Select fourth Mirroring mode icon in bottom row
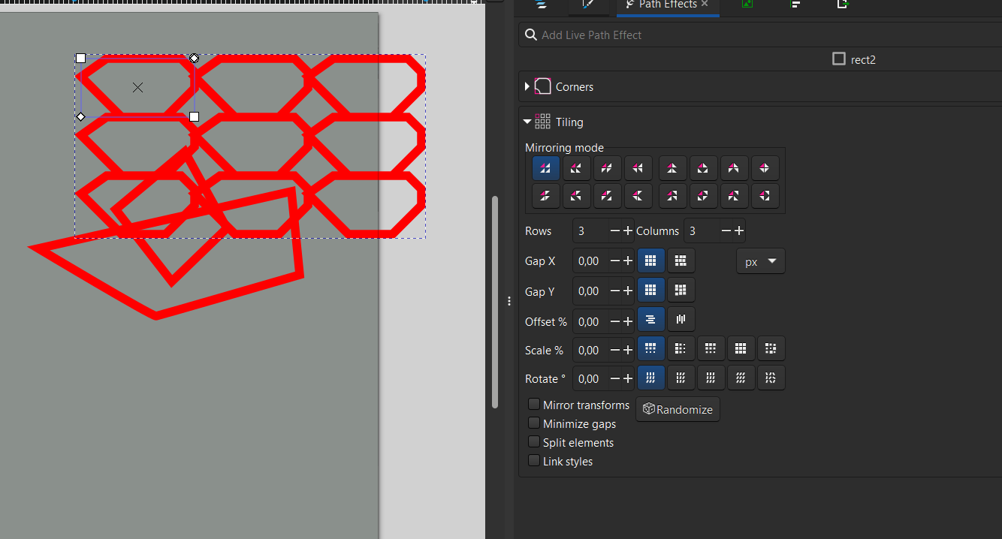The image size is (1002, 539). (x=638, y=196)
